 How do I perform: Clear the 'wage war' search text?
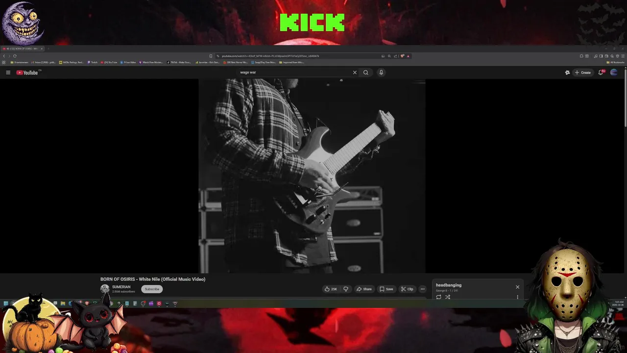pyautogui.click(x=355, y=73)
